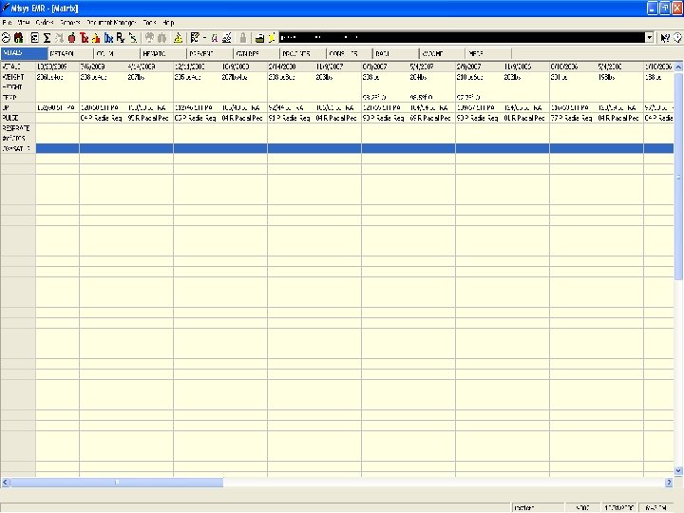
Task: Open the Tools menu
Action: (149, 22)
